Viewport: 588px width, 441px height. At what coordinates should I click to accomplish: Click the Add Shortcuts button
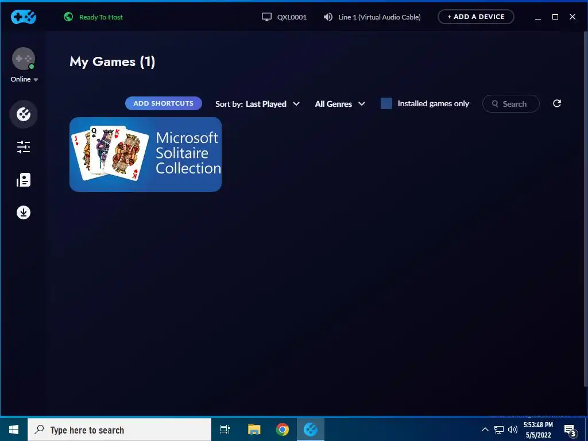coord(164,103)
